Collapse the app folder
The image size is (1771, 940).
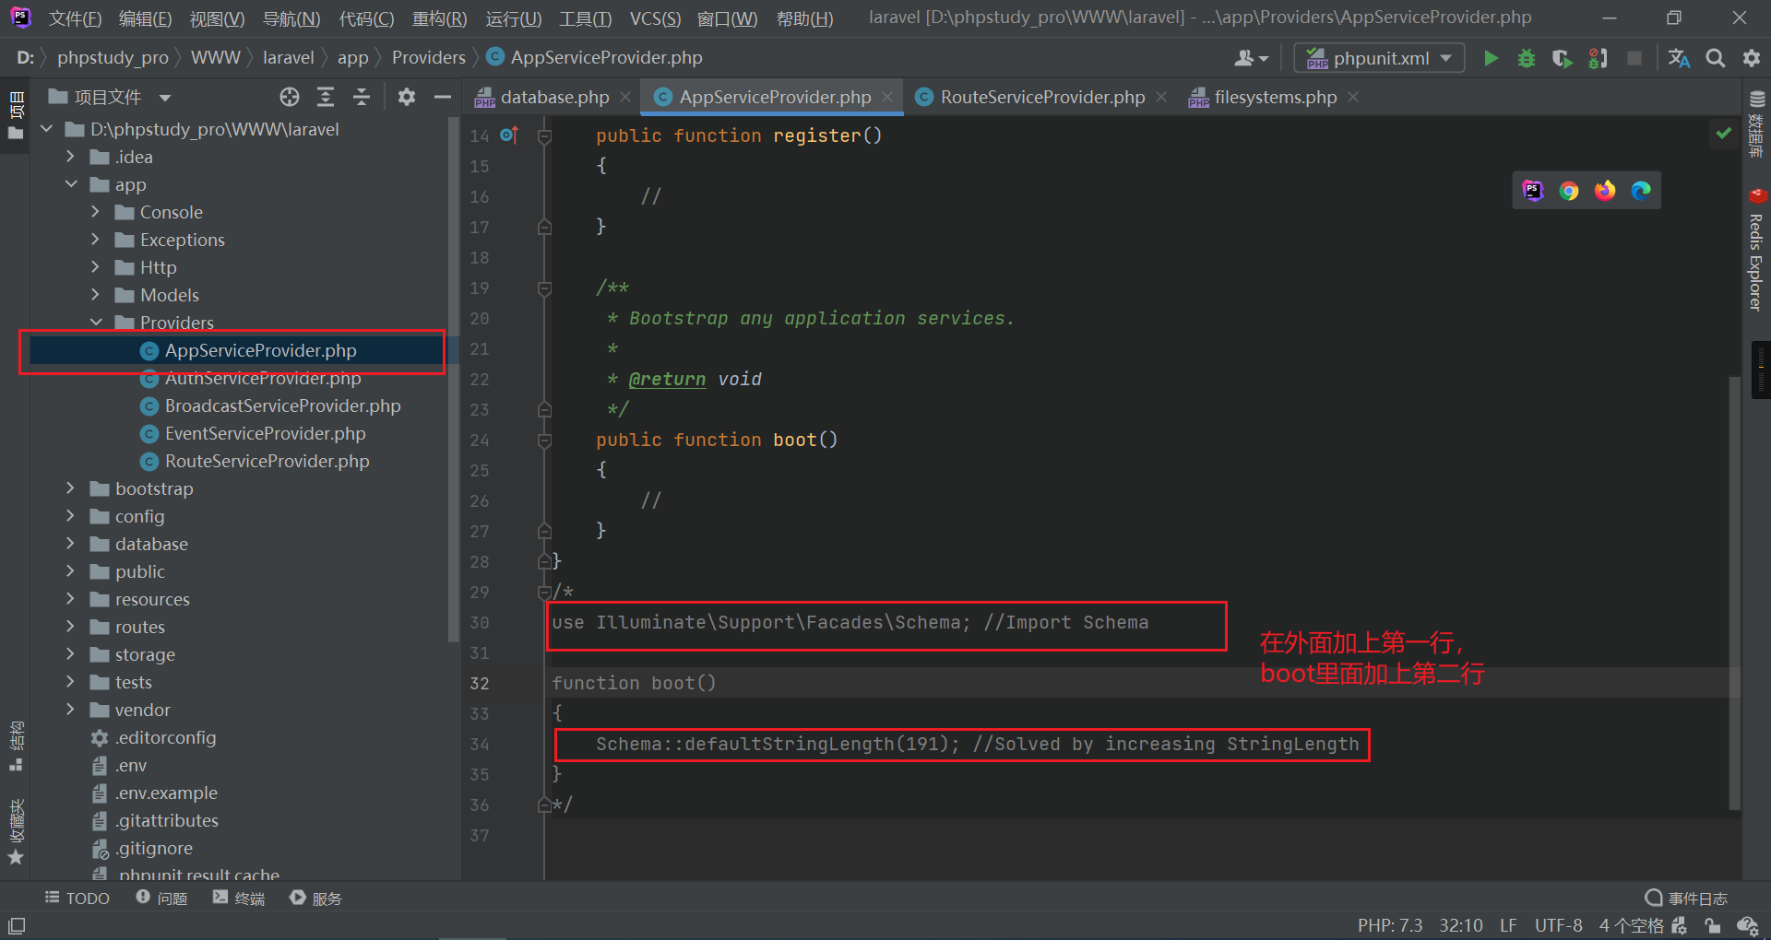coord(71,184)
